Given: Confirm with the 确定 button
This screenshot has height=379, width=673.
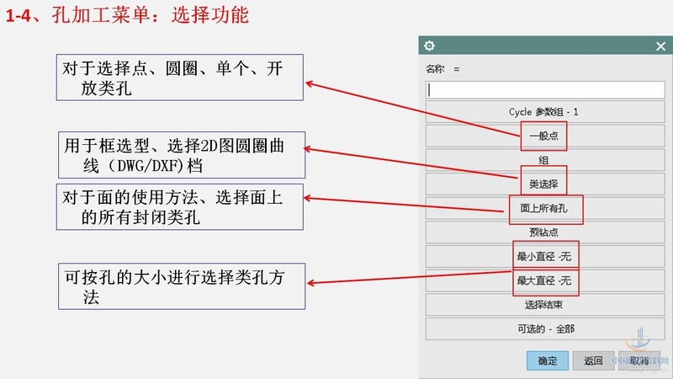Looking at the screenshot, I should coord(548,360).
